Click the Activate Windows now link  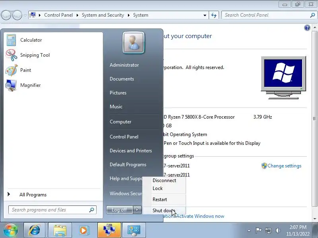click(x=200, y=216)
